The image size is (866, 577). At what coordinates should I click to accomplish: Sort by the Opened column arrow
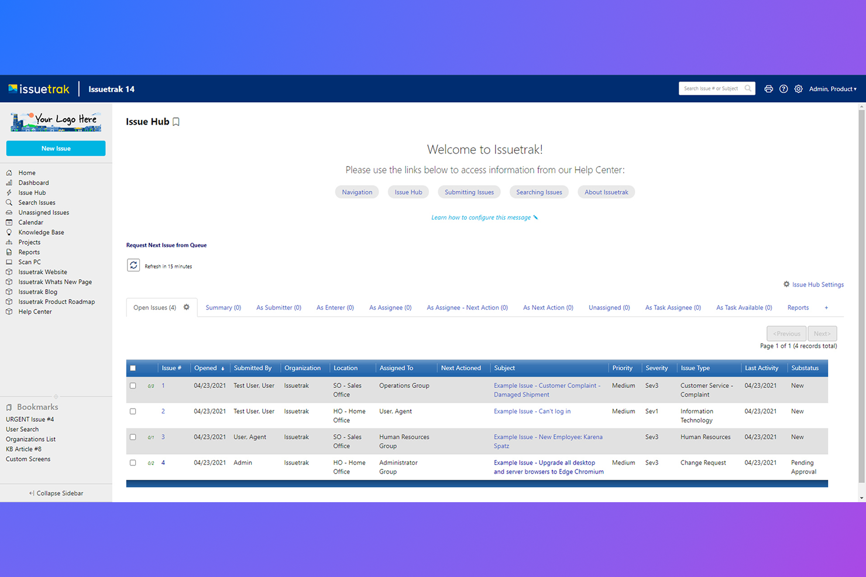coord(223,368)
